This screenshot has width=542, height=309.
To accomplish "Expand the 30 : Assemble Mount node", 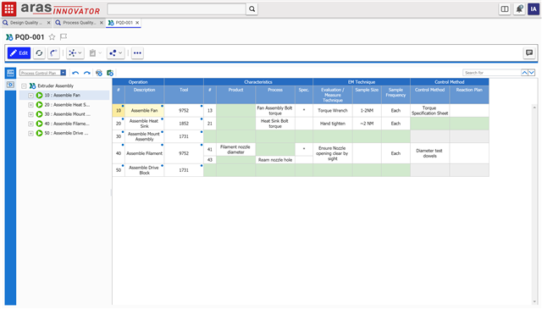I will coord(30,114).
